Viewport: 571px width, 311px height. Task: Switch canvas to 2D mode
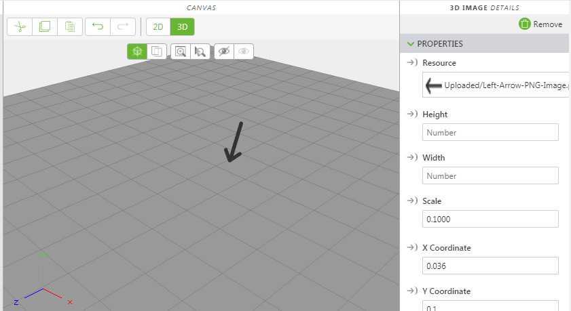coord(158,27)
